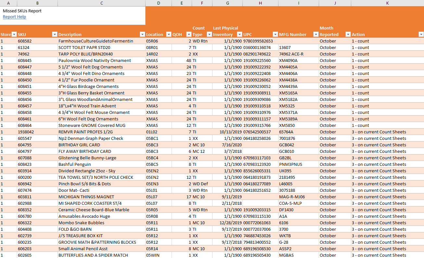Open the Count Type filter dropdown
424x258 pixels.
pos(209,34)
